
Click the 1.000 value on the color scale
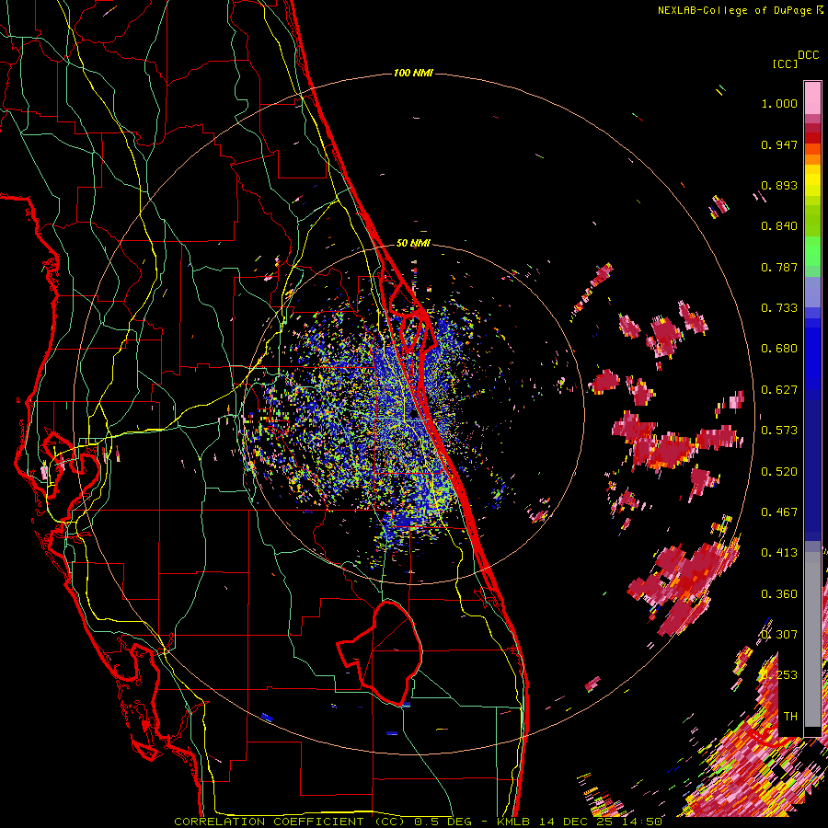(x=779, y=104)
